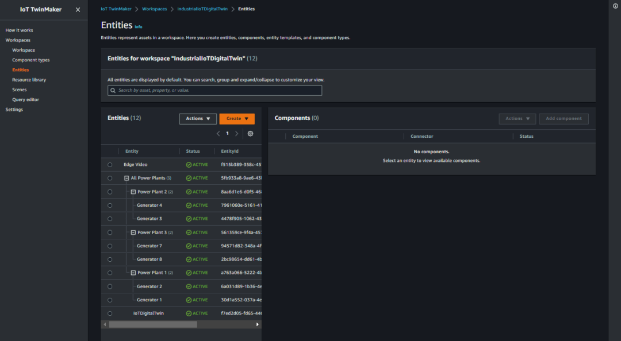Click Status column header in Components
This screenshot has width=621, height=341.
point(526,136)
